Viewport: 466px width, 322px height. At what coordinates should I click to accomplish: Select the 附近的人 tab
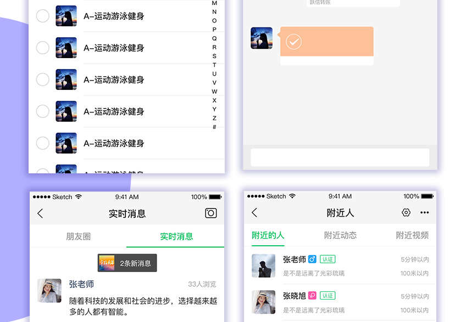click(x=268, y=235)
